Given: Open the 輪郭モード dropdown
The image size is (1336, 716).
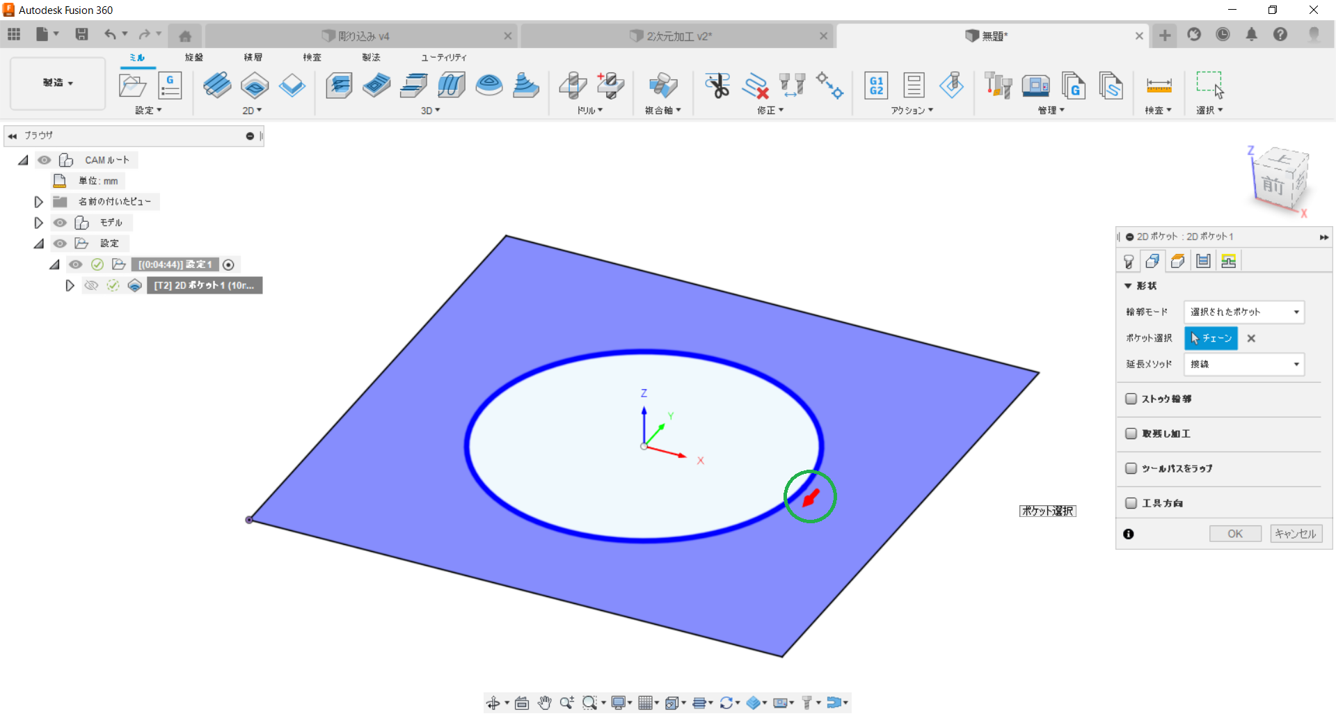Looking at the screenshot, I should coord(1243,312).
